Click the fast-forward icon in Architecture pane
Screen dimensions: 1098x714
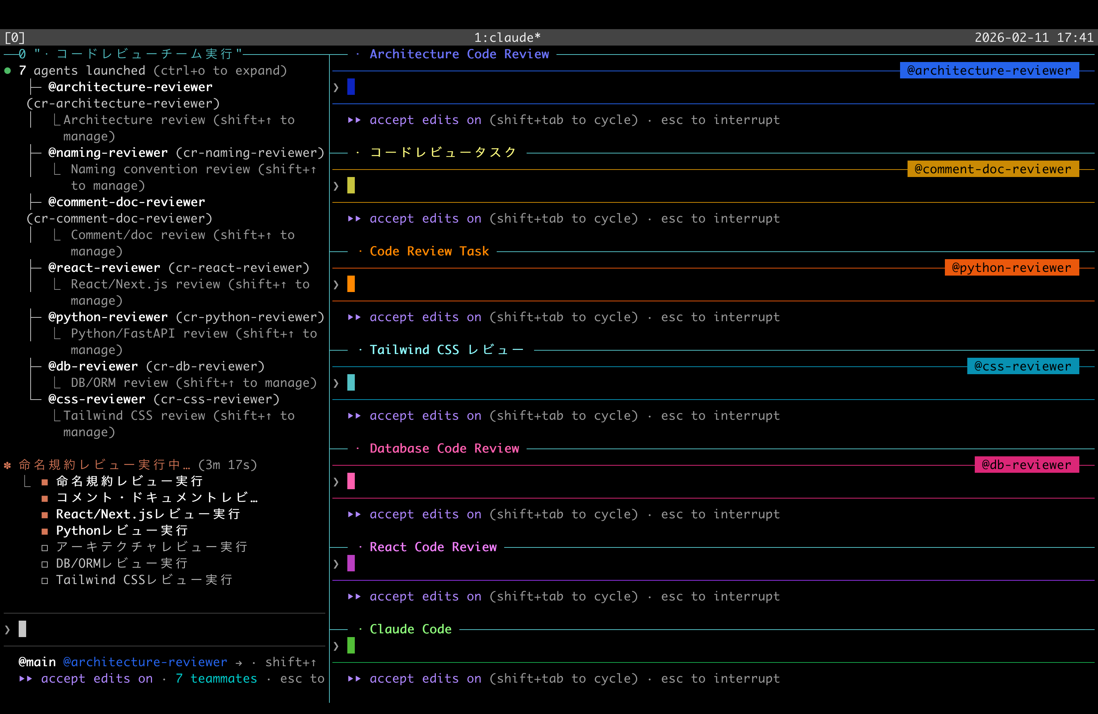pyautogui.click(x=354, y=120)
